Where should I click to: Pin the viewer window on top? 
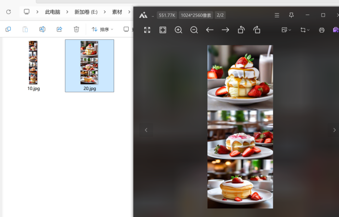coord(292,15)
